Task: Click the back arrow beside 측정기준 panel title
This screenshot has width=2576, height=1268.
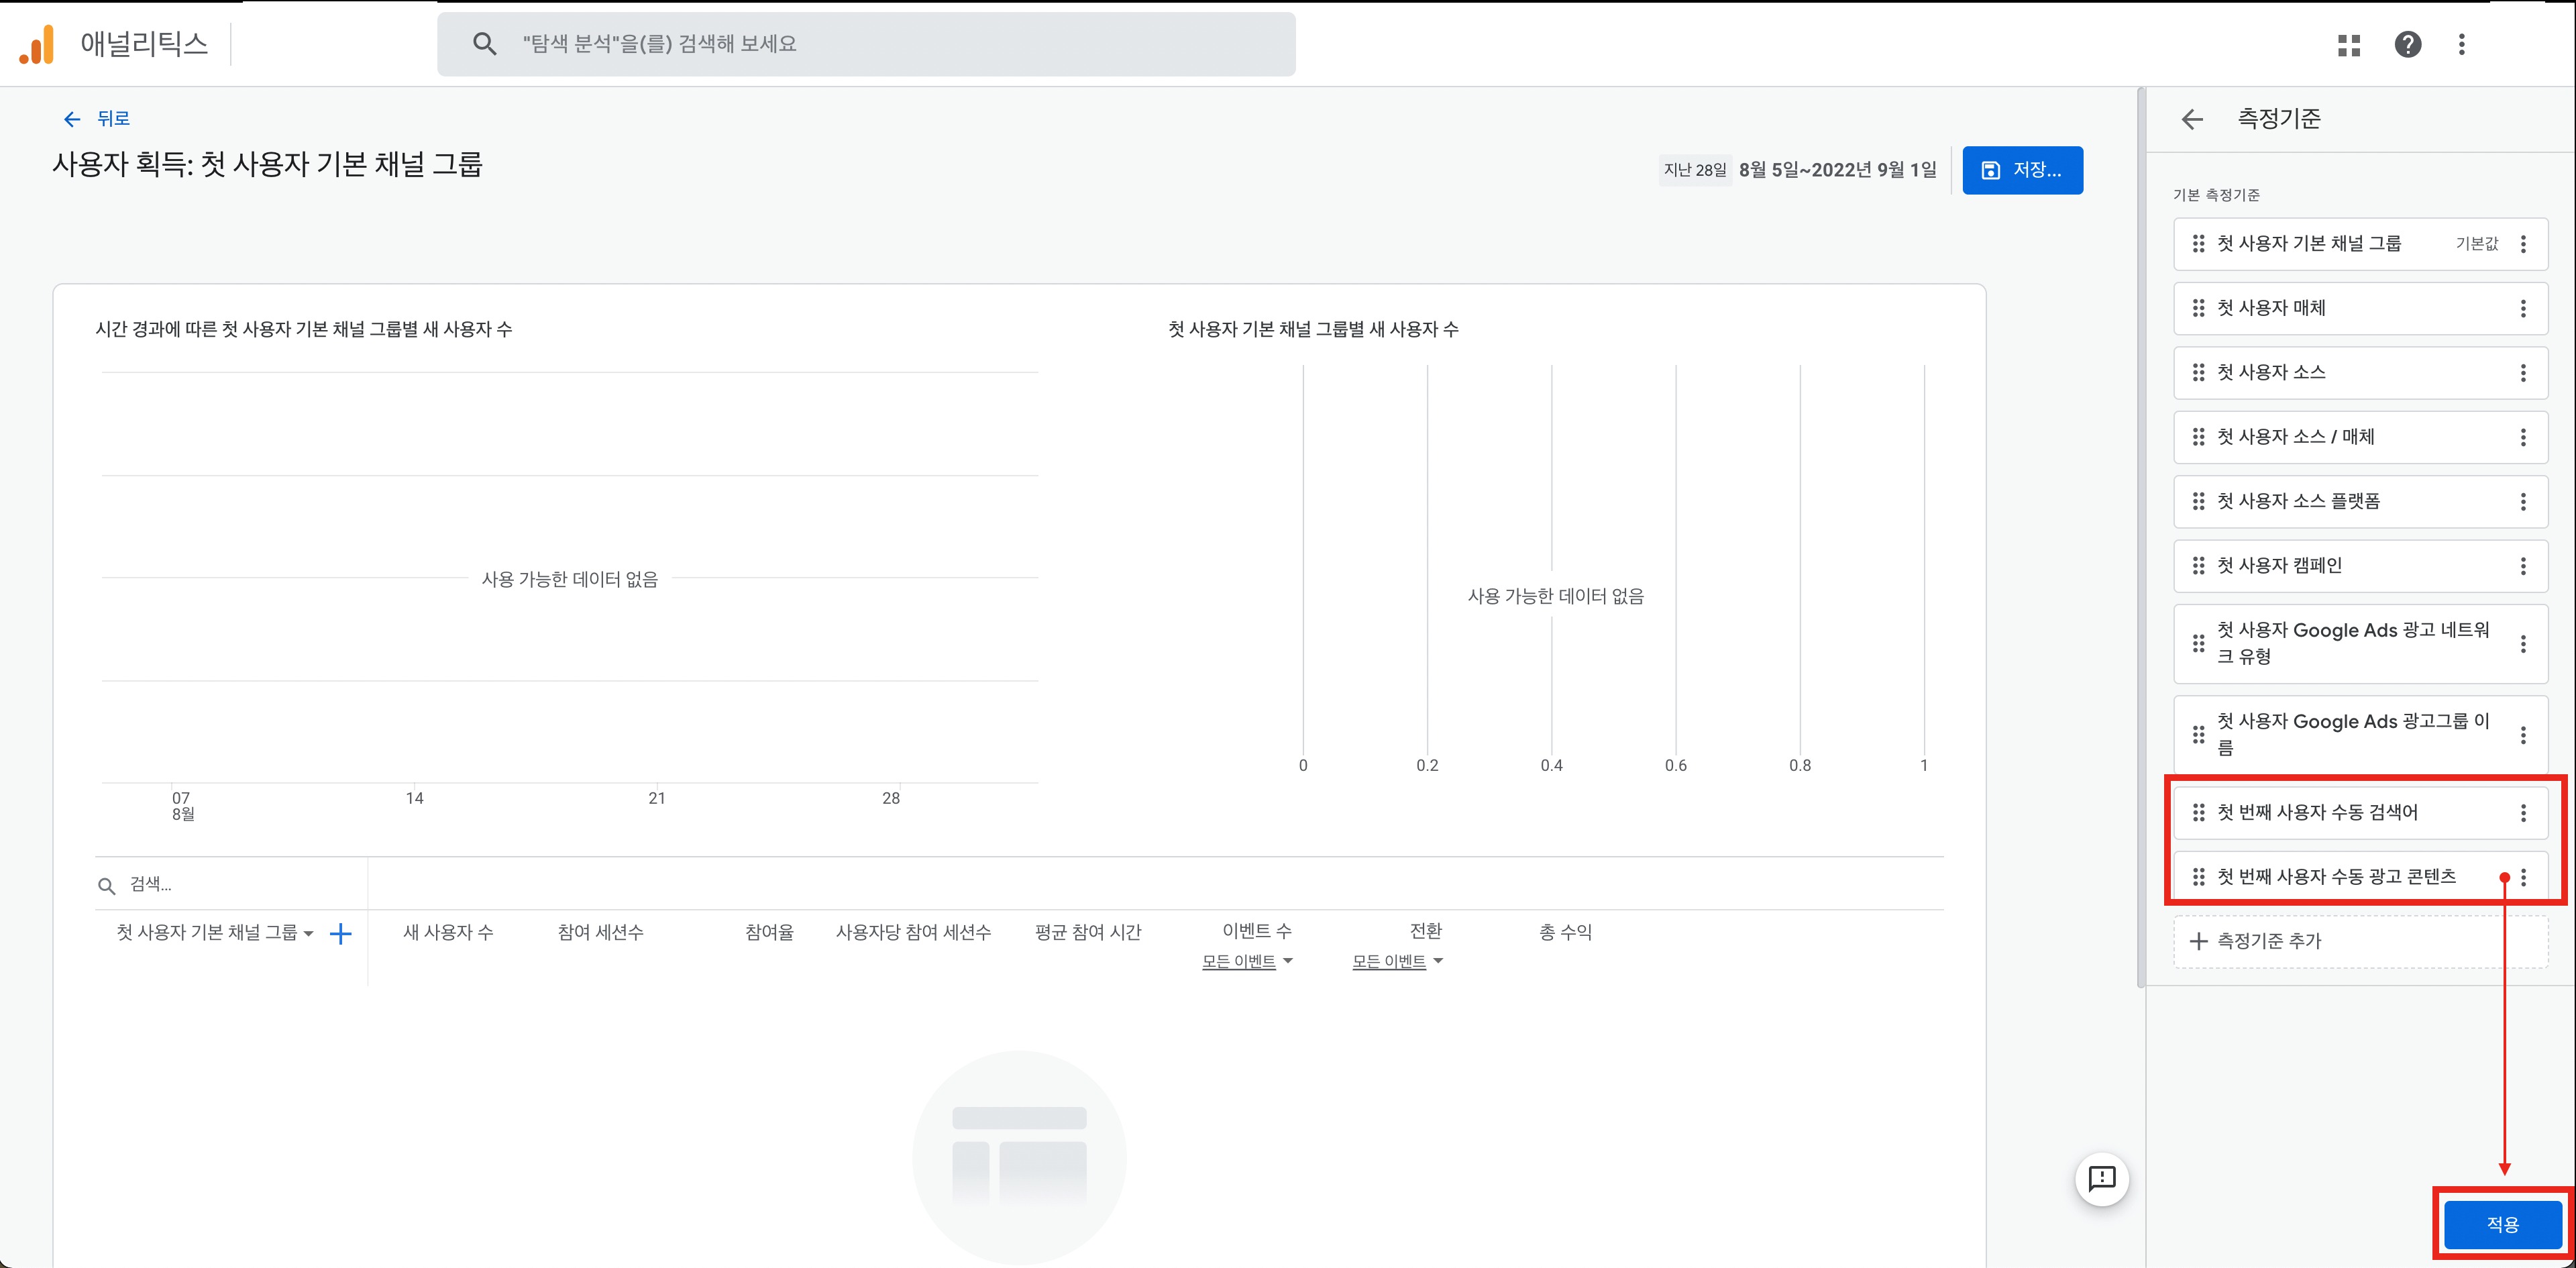Action: (2192, 120)
